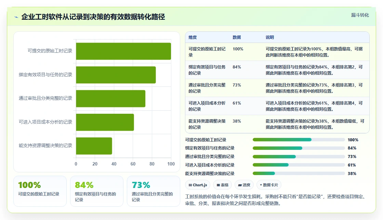Click the 84% value in the table

[x=237, y=67]
